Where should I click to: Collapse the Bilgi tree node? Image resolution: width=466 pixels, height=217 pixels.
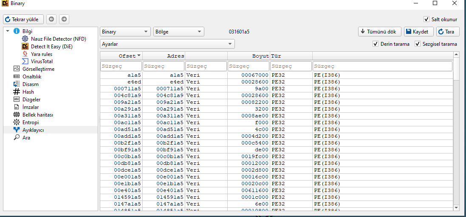[8, 31]
